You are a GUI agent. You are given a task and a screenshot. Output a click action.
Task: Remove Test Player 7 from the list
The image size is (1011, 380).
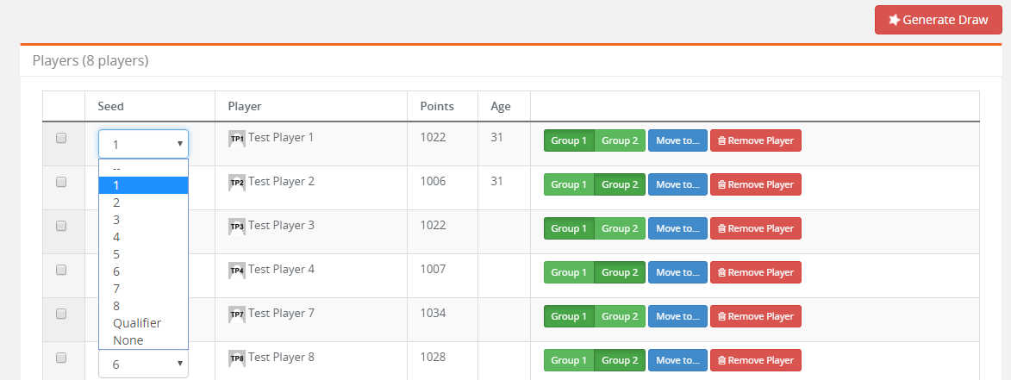tap(756, 316)
